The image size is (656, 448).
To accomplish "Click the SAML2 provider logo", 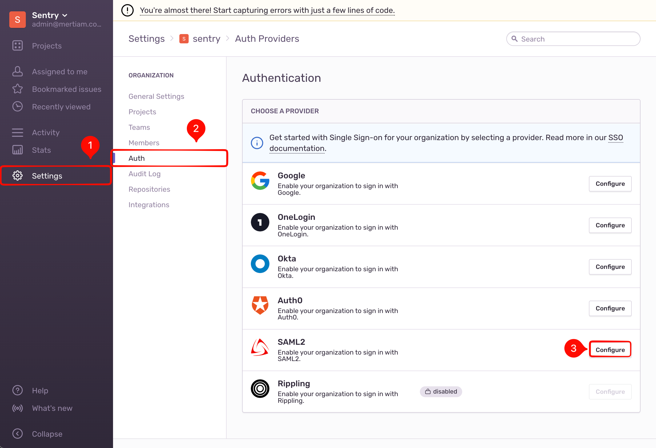I will click(x=260, y=347).
